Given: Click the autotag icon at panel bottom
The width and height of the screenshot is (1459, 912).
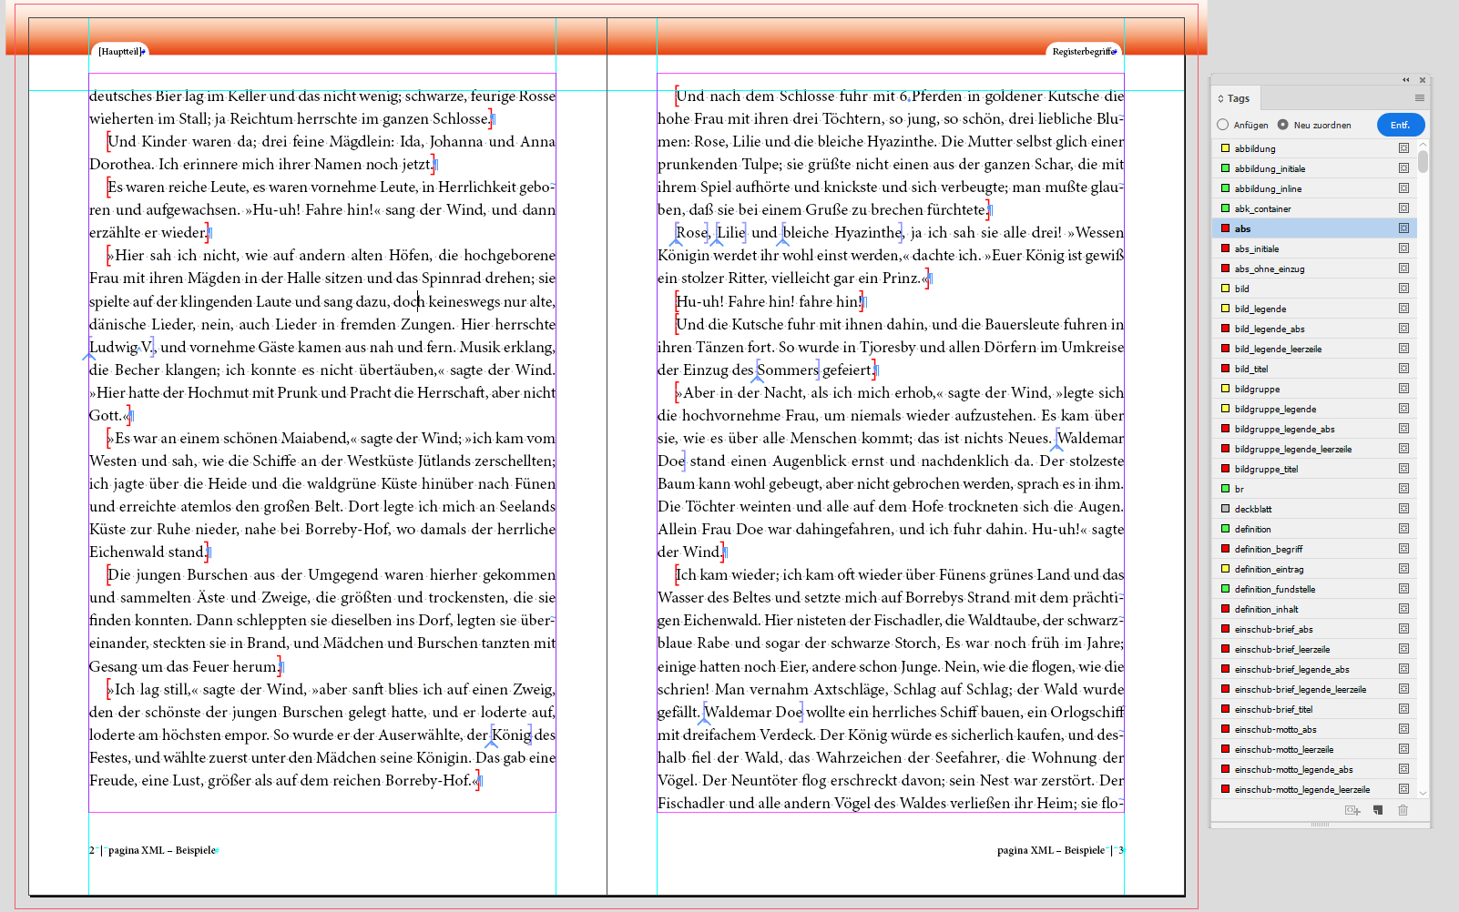Looking at the screenshot, I should point(1352,810).
